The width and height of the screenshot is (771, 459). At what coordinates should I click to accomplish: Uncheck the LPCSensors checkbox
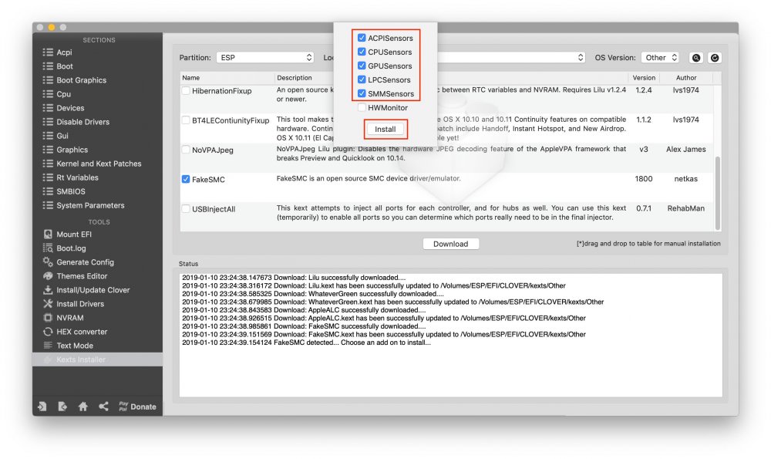pyautogui.click(x=362, y=79)
